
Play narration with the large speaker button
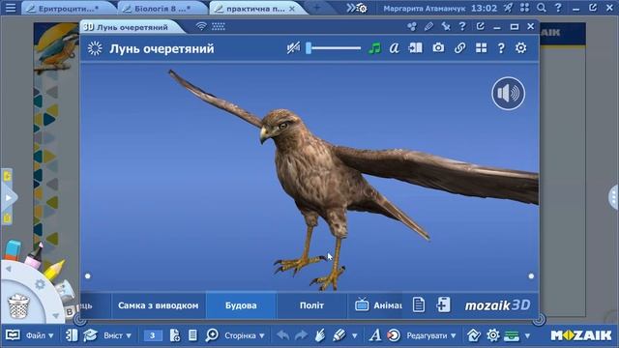coord(509,94)
